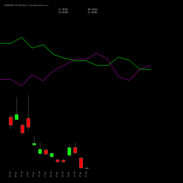The width and height of the screenshot is (183, 183).
Task: Select the red candlestick for 10 Apr
Action: point(22,129)
